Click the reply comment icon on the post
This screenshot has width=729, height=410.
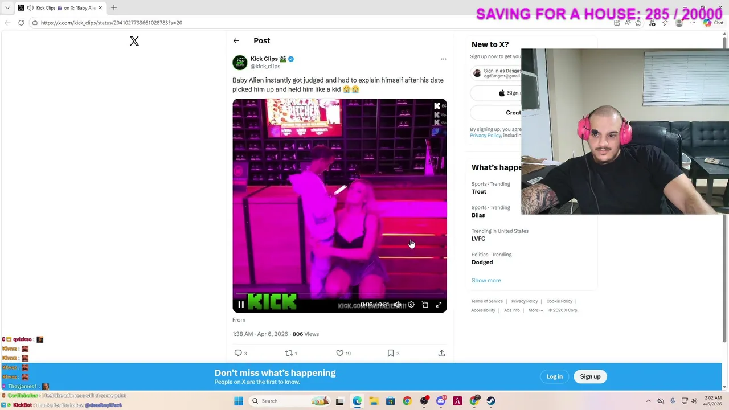(x=238, y=353)
